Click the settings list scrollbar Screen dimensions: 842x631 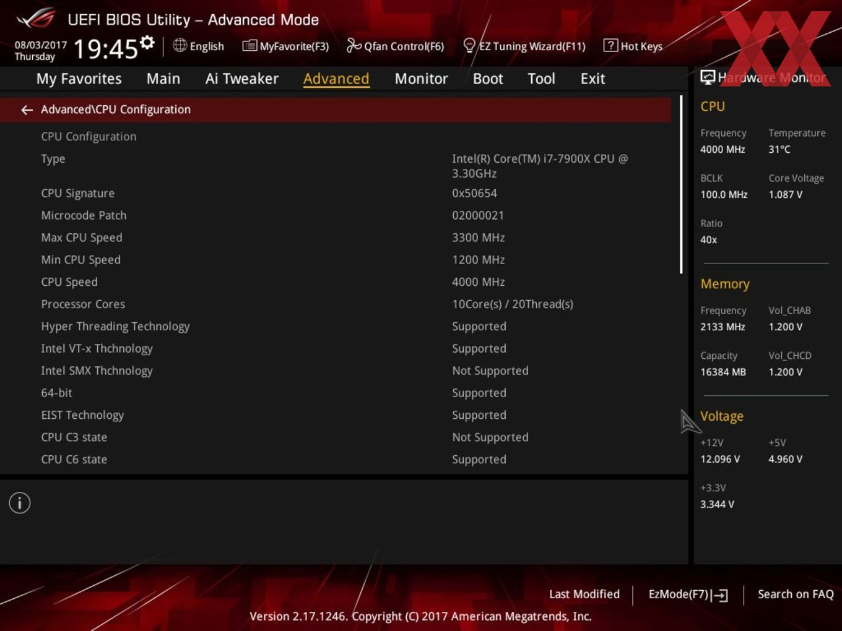coord(681,184)
